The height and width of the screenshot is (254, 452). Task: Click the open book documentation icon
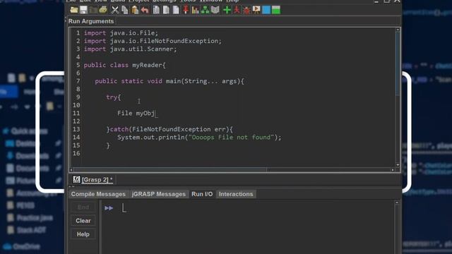215,10
